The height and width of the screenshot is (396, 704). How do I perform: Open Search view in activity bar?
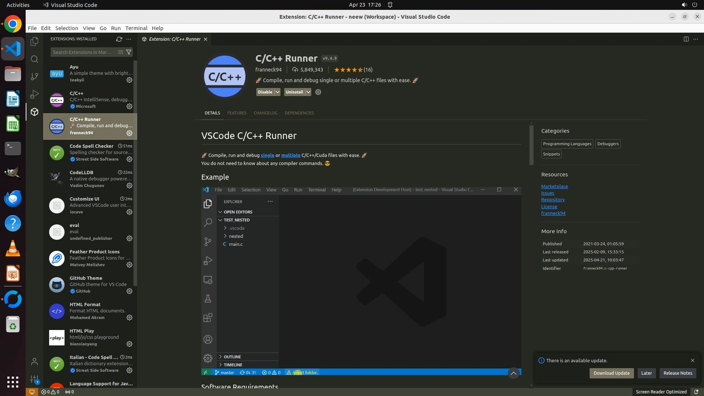[34, 59]
